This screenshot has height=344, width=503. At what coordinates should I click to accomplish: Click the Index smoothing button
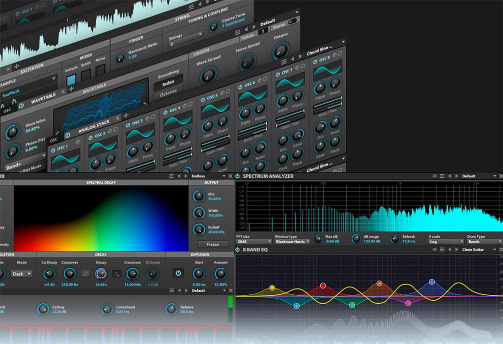point(168,83)
